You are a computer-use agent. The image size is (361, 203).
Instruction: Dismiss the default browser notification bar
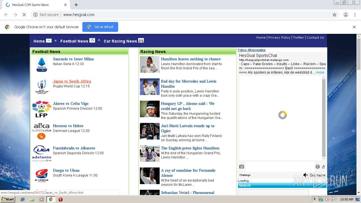(354, 27)
